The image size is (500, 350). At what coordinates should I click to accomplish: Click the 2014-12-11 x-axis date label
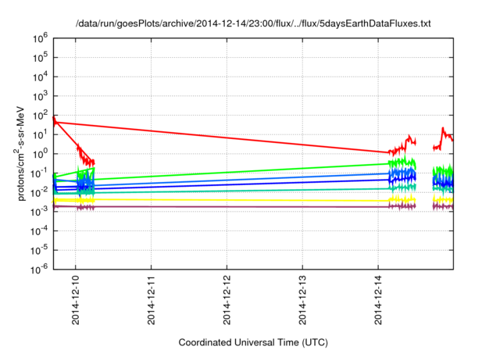(151, 300)
